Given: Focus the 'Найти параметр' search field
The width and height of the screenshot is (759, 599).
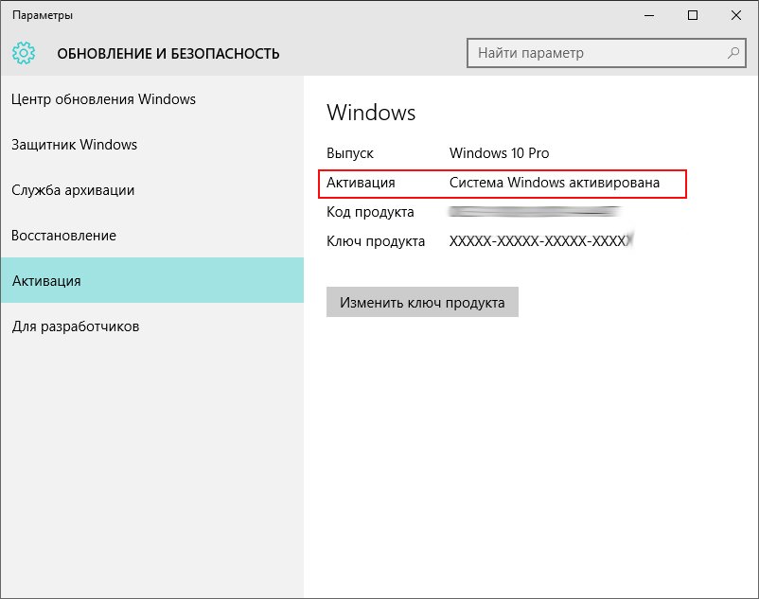Looking at the screenshot, I should [607, 53].
